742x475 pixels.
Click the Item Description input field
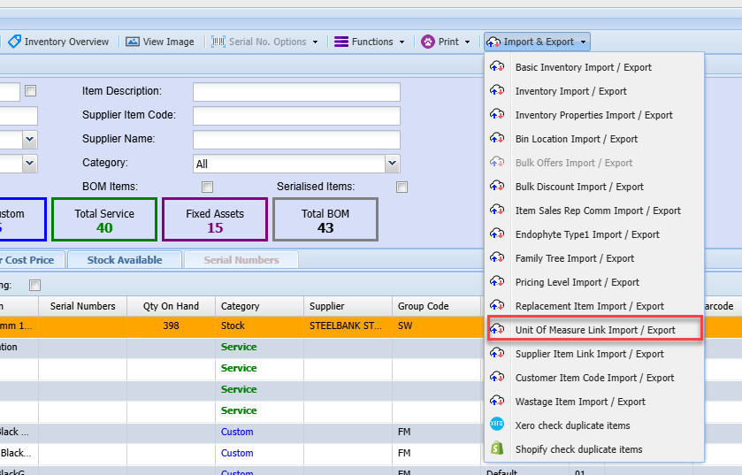(x=296, y=92)
